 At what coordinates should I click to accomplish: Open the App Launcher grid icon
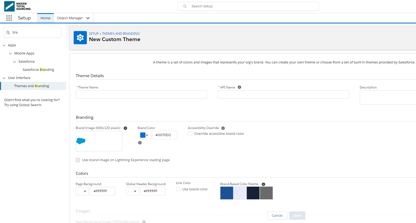pyautogui.click(x=9, y=18)
